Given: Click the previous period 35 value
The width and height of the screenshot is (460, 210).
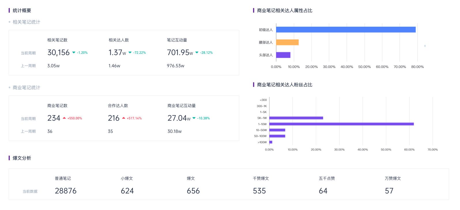Looking at the screenshot, I should point(110,131).
